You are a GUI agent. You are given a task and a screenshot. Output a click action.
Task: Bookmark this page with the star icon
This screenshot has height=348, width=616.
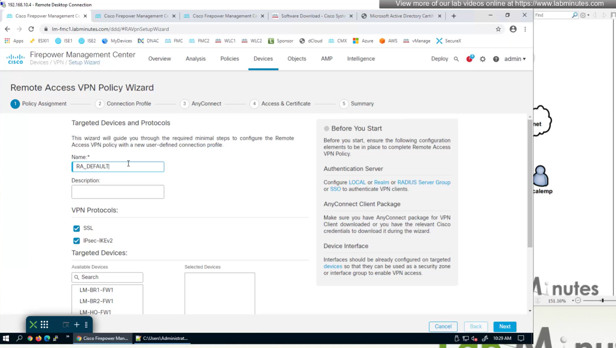click(x=498, y=29)
